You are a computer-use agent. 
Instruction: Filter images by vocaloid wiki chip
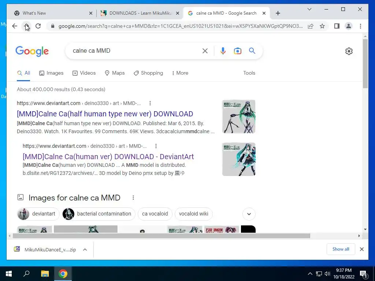point(193,214)
